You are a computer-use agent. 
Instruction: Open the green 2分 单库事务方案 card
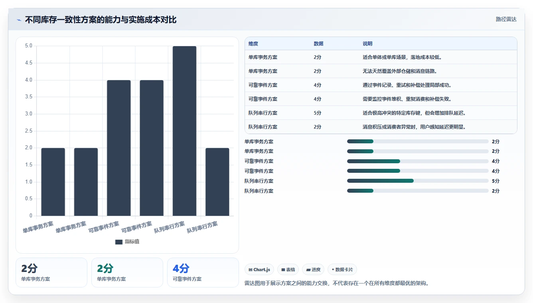pos(127,272)
